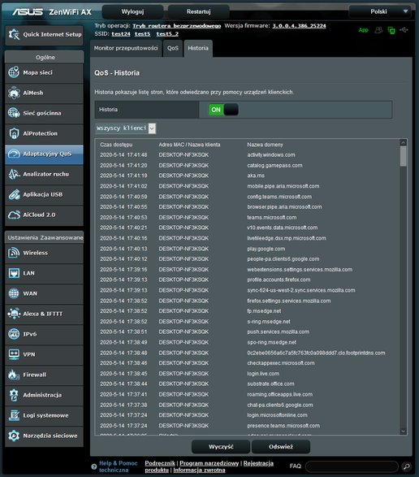Open the Aplikacja USB icon
The image size is (419, 477).
tap(14, 194)
